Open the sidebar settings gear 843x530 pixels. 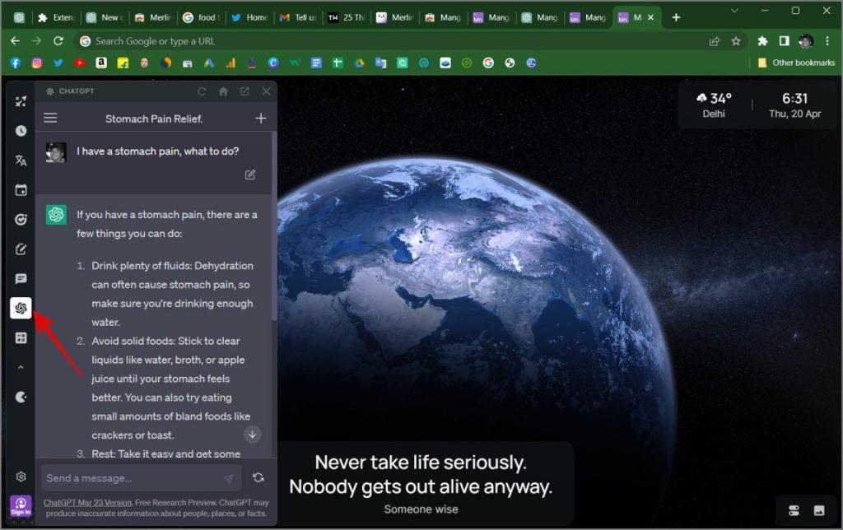pyautogui.click(x=21, y=477)
